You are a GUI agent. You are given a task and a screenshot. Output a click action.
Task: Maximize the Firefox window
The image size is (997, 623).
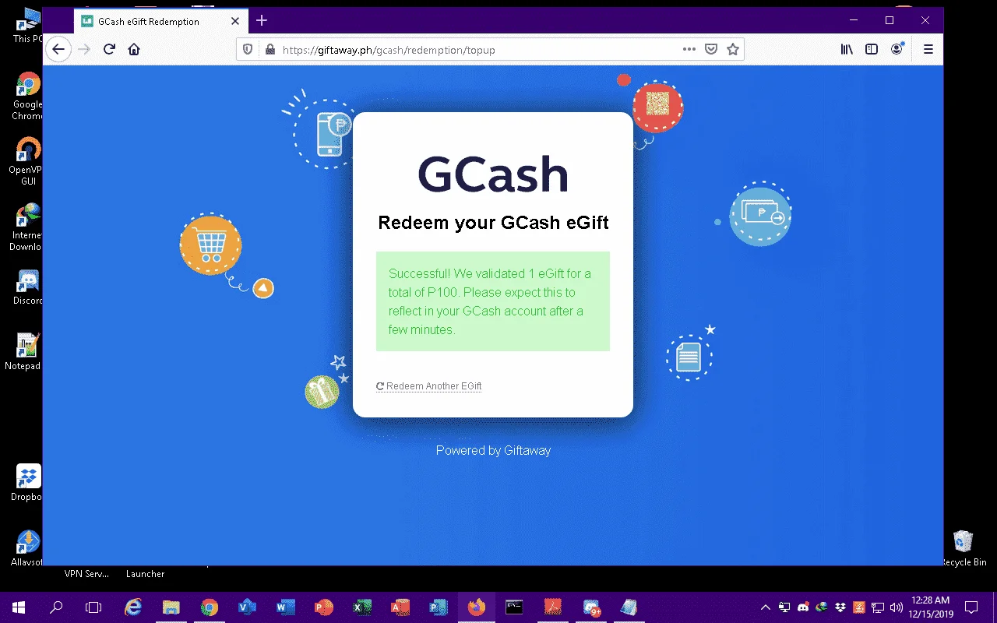click(890, 20)
